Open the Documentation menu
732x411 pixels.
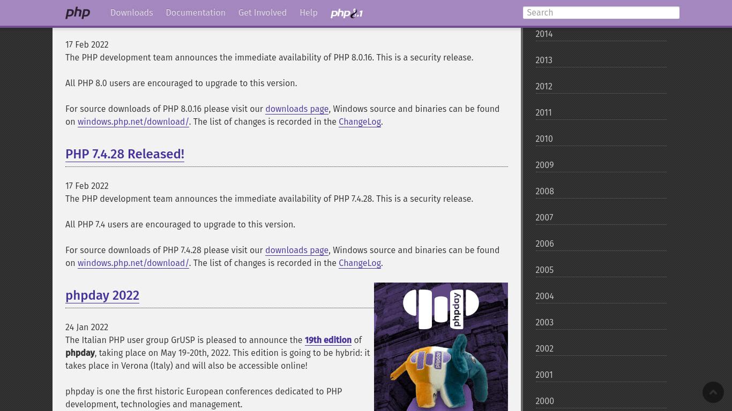pyautogui.click(x=196, y=13)
